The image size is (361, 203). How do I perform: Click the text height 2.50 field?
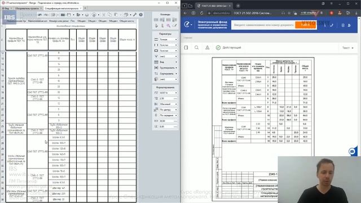[x=168, y=99]
